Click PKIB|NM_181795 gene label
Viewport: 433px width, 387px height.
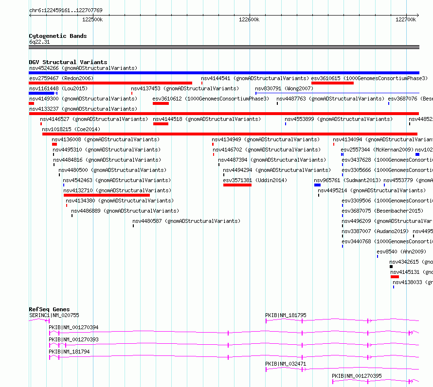286,315
